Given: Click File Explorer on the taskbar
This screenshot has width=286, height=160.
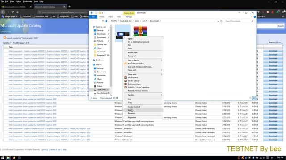Looking at the screenshot, I should tap(8, 158).
